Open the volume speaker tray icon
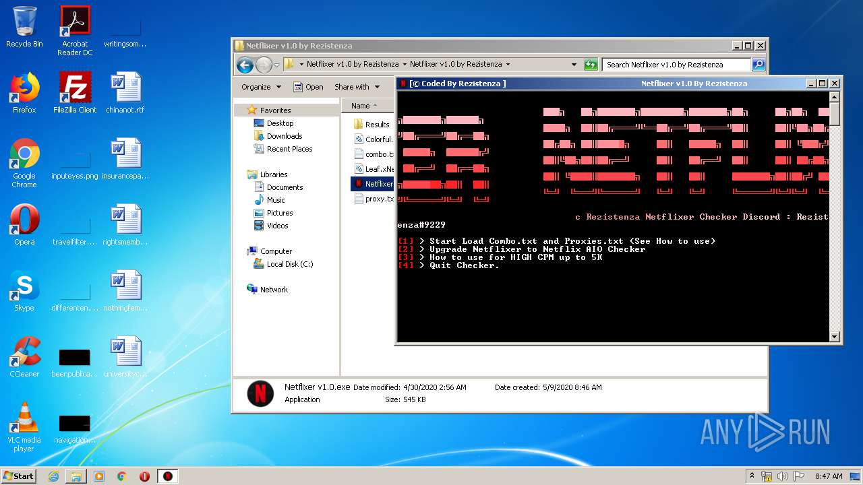Image resolution: width=863 pixels, height=485 pixels. (783, 476)
